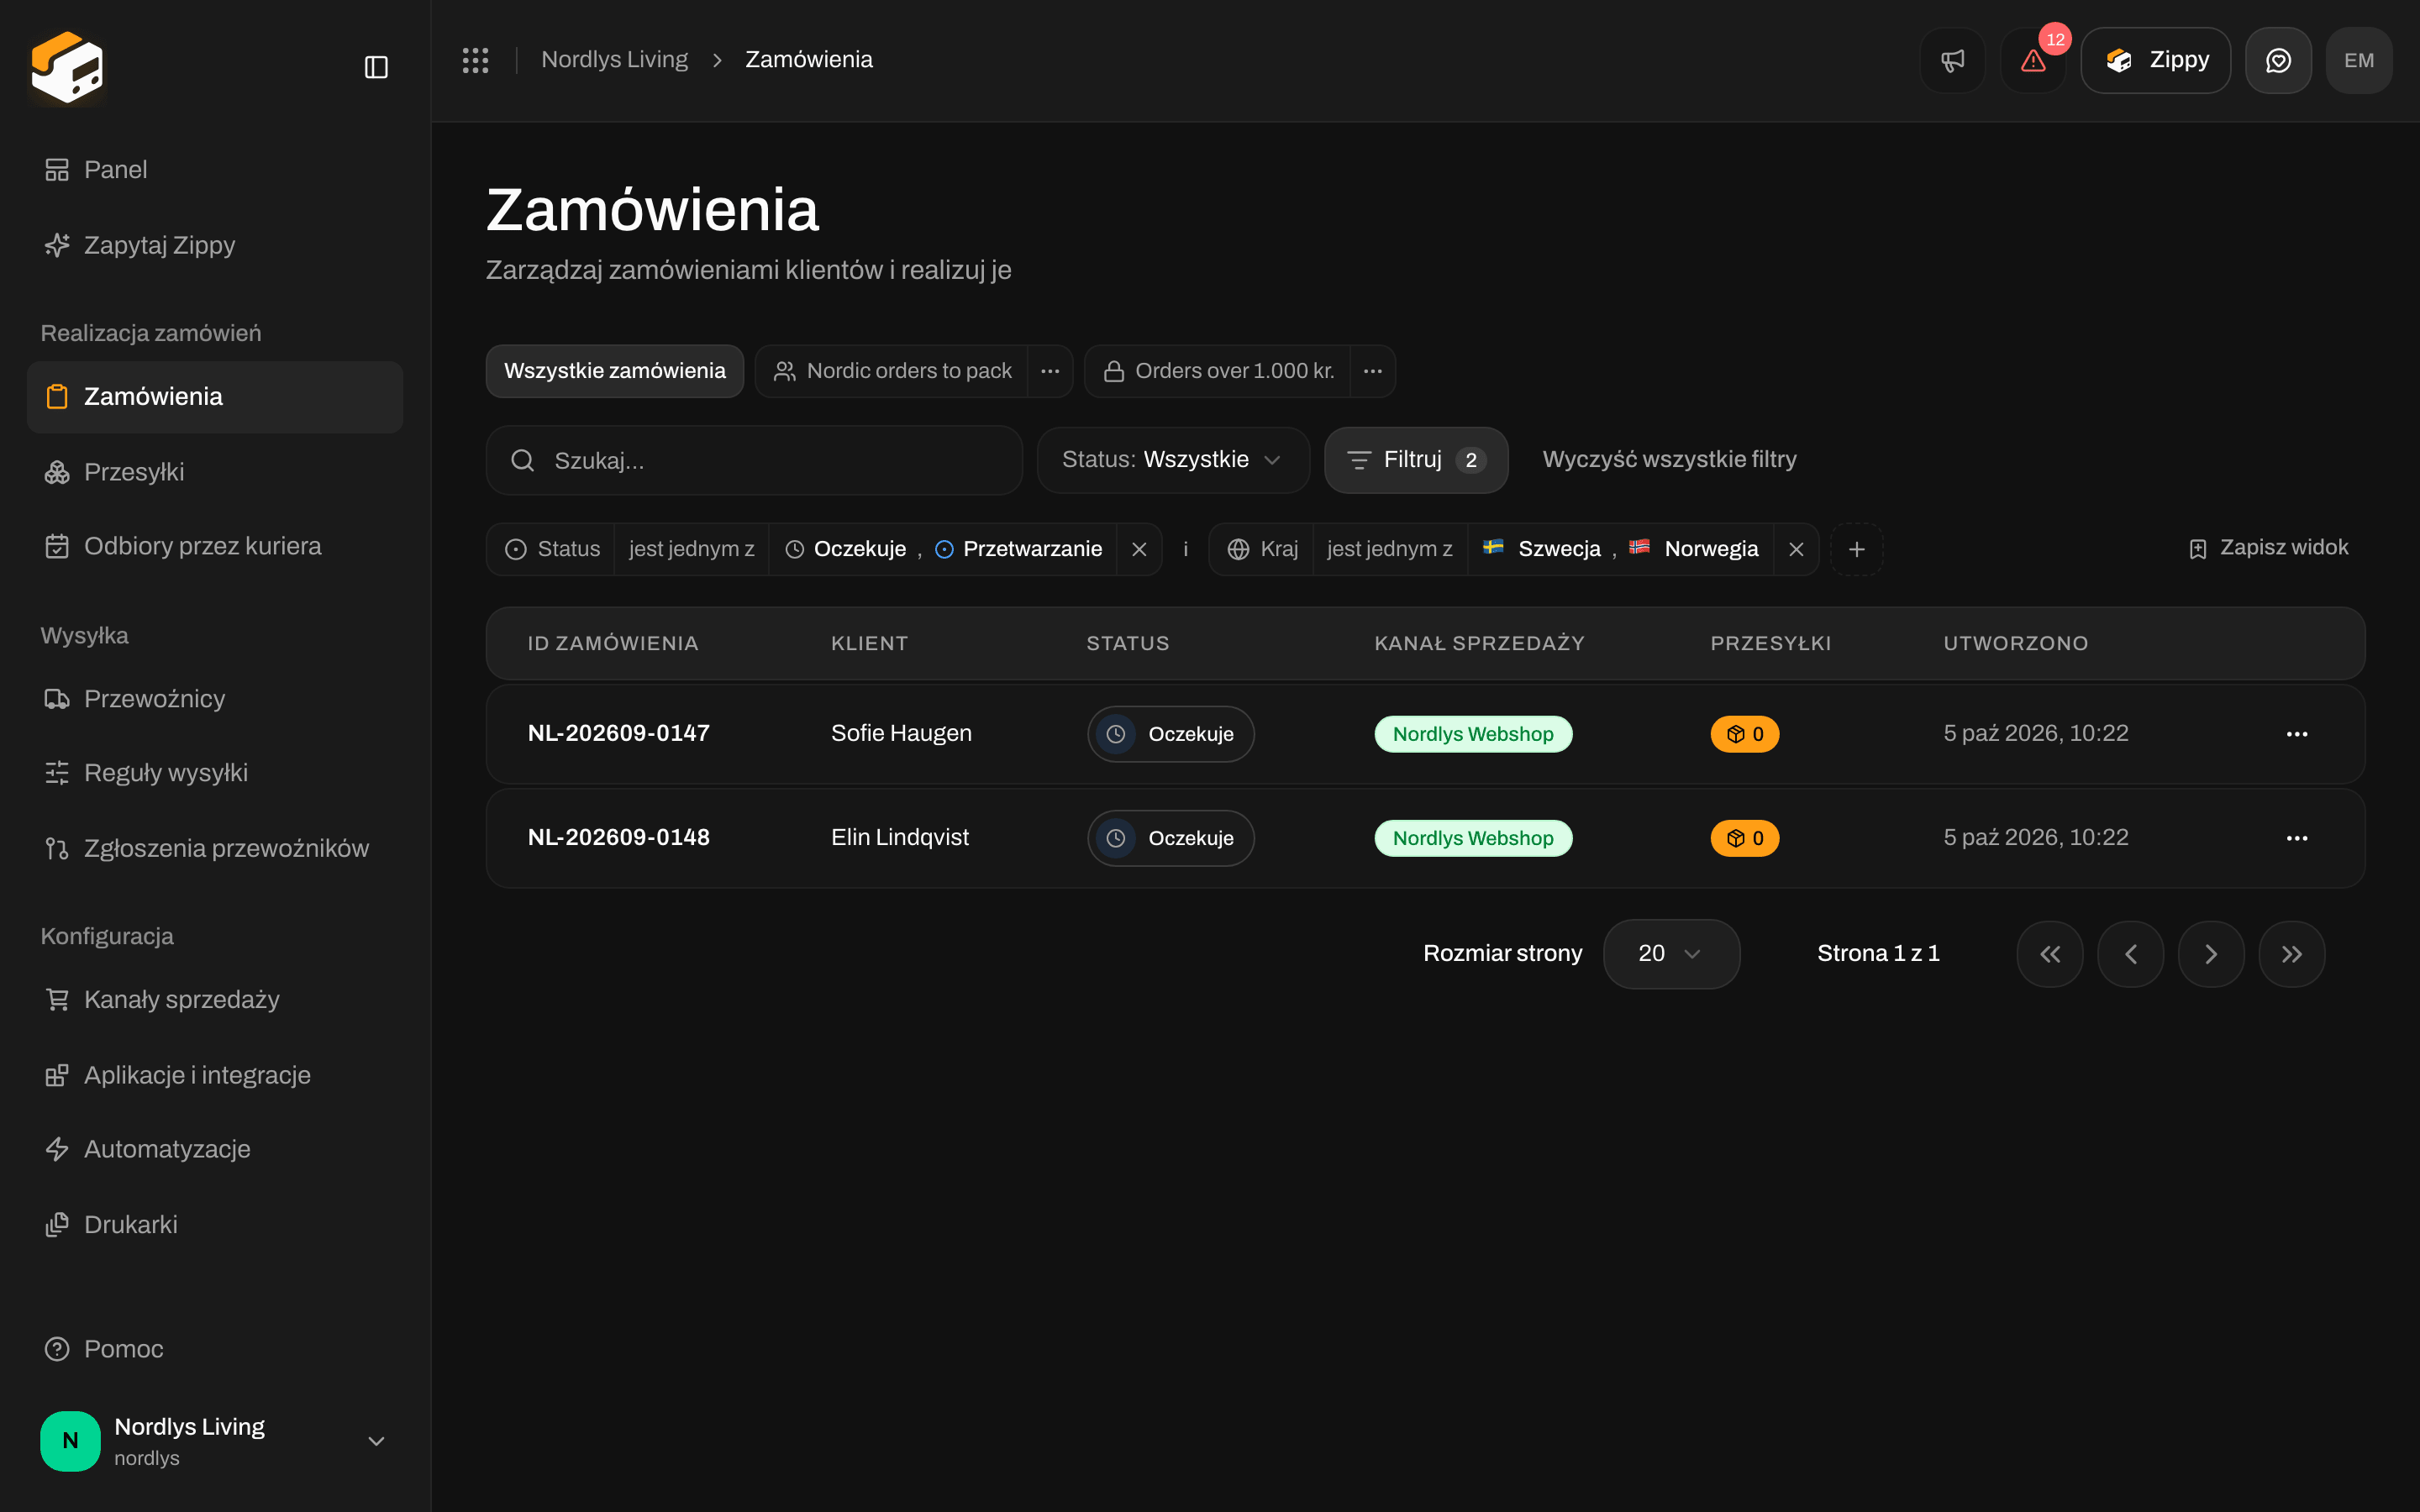The height and width of the screenshot is (1512, 2420).
Task: Go to the last page
Action: (x=2292, y=954)
